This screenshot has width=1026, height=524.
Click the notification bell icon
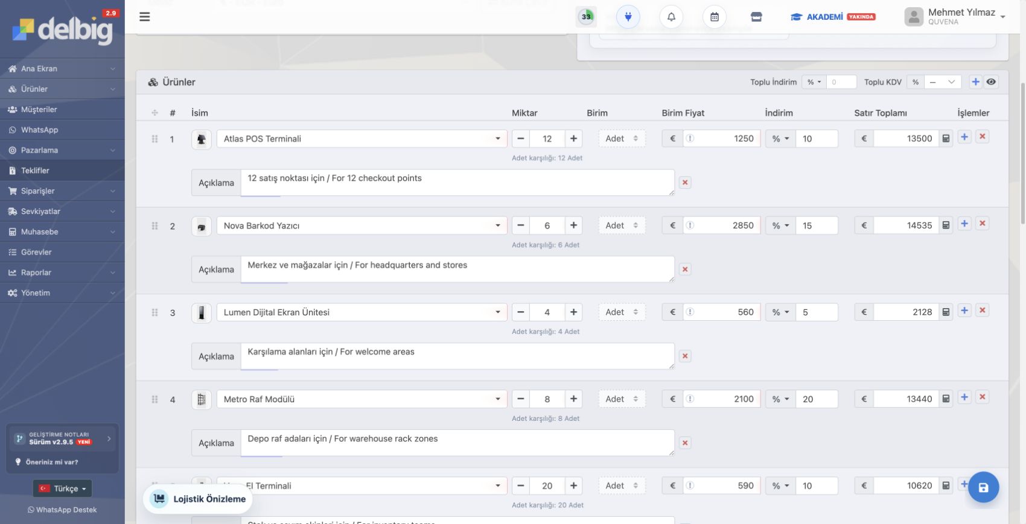[671, 17]
